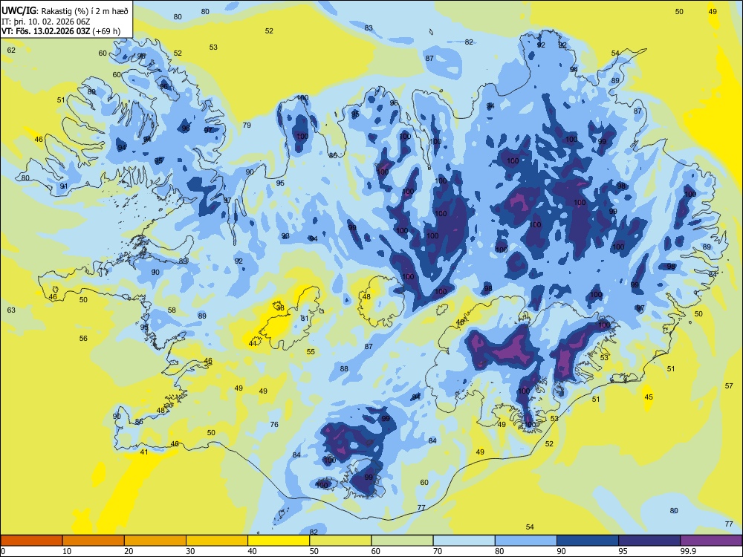The image size is (743, 557).
Task: Click the dark orange 0–10 legend swatch
Action: click(32, 541)
